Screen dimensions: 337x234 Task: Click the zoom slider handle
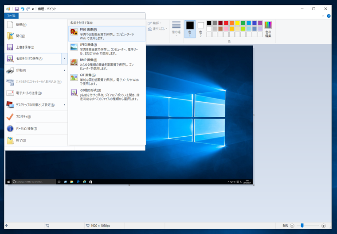[302, 226]
